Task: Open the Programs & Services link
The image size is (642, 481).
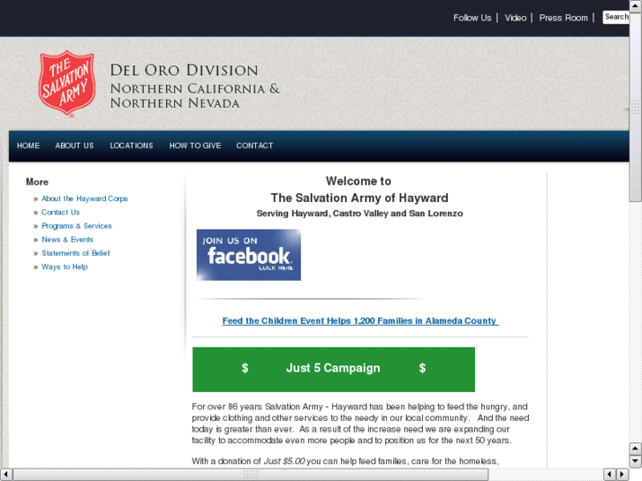Action: [77, 226]
